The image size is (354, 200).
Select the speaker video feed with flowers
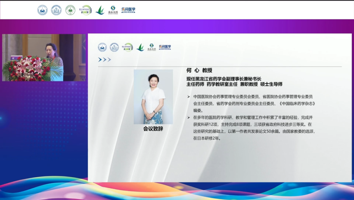pos(44,58)
